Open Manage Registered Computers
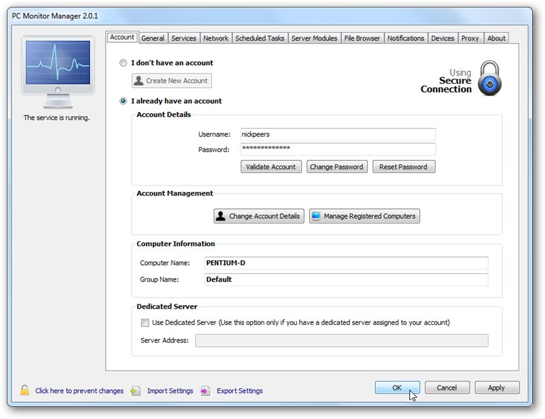Screen dimensions: 545x419 364,216
